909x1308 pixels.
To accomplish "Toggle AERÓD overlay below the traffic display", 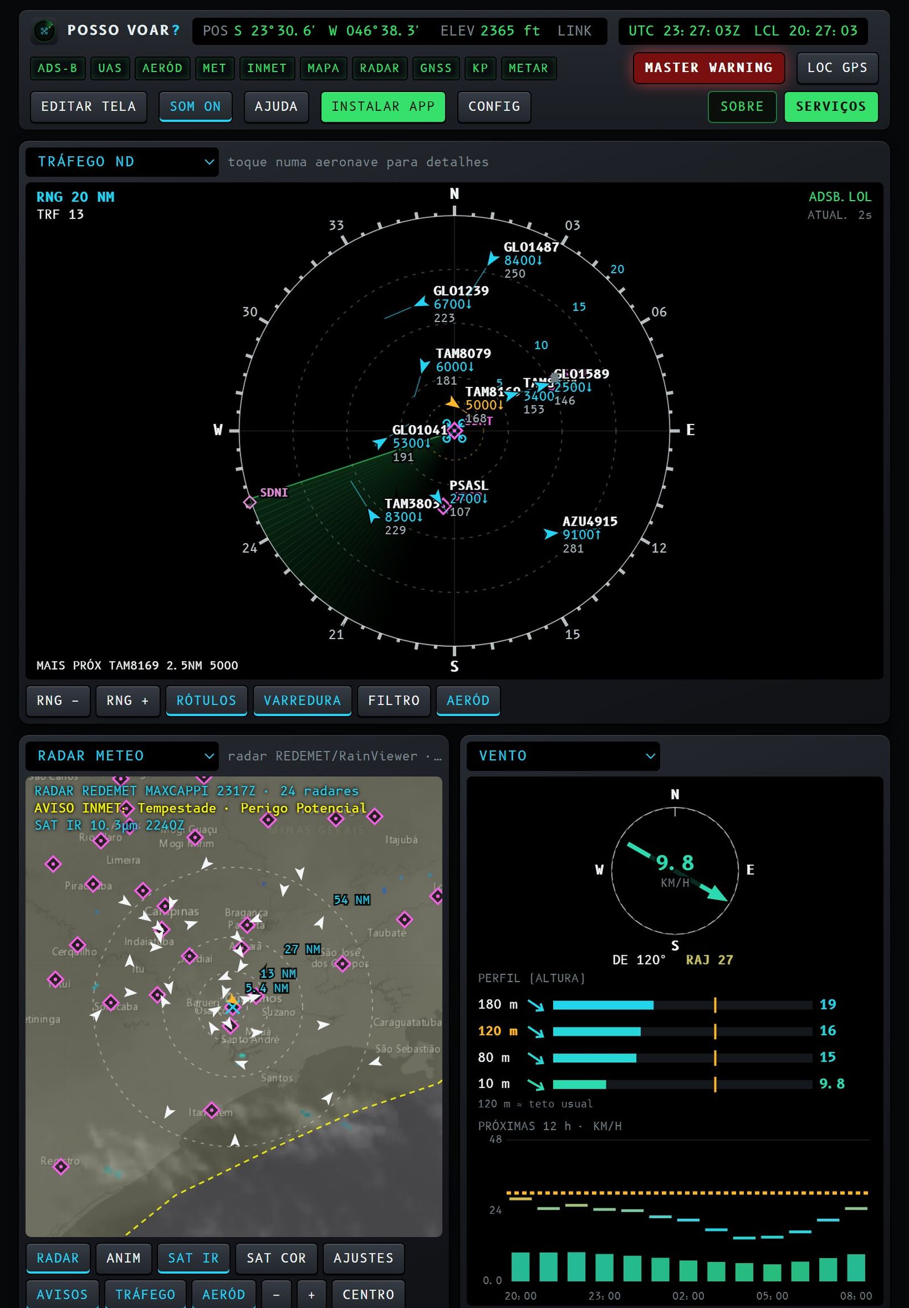I will tap(468, 700).
